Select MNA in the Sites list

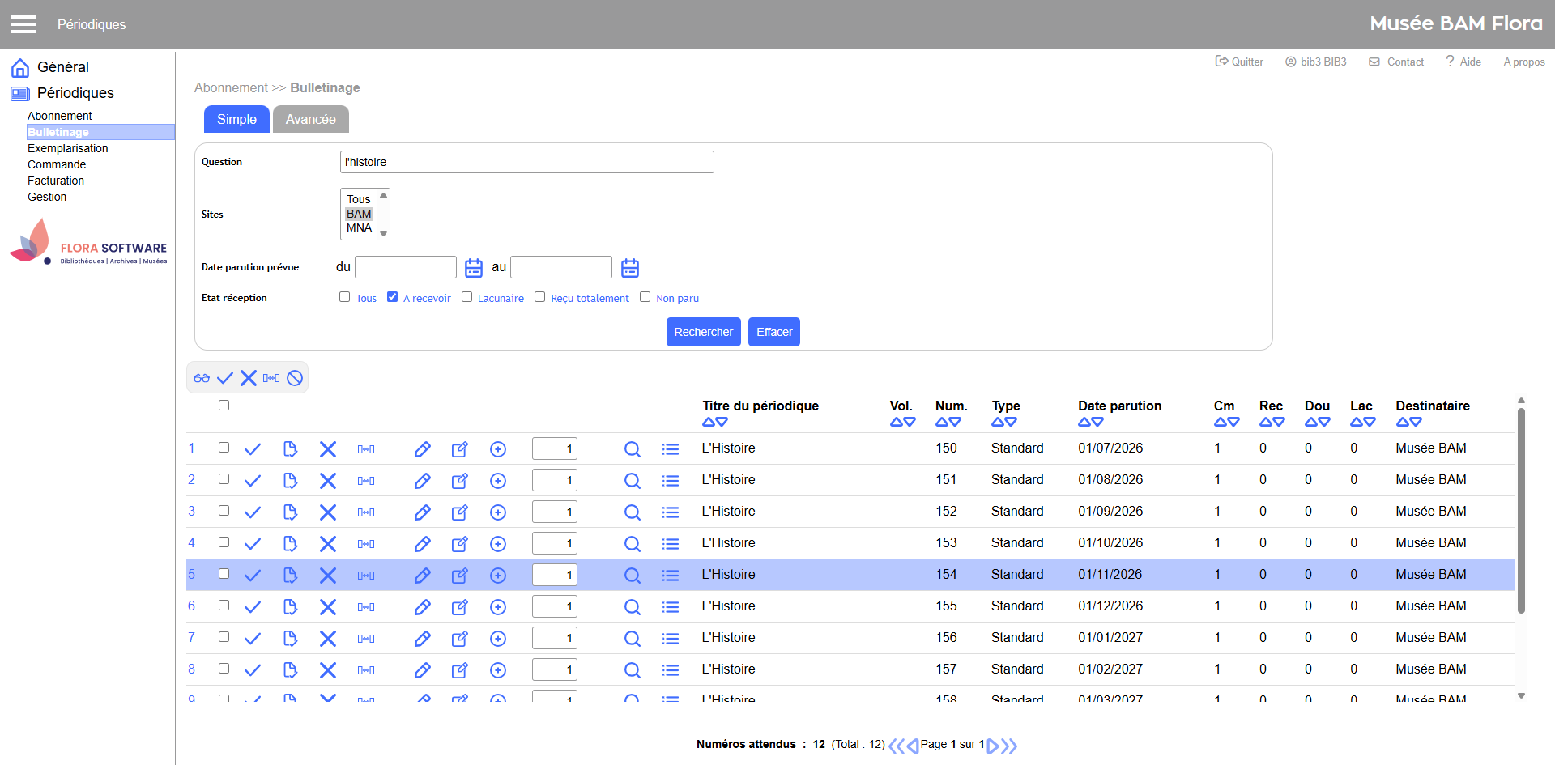(359, 228)
